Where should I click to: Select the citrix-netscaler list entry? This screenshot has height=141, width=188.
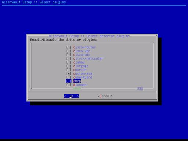click(88, 59)
